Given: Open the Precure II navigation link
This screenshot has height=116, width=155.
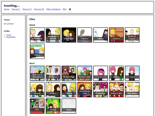Looking at the screenshot, I should [27, 9].
